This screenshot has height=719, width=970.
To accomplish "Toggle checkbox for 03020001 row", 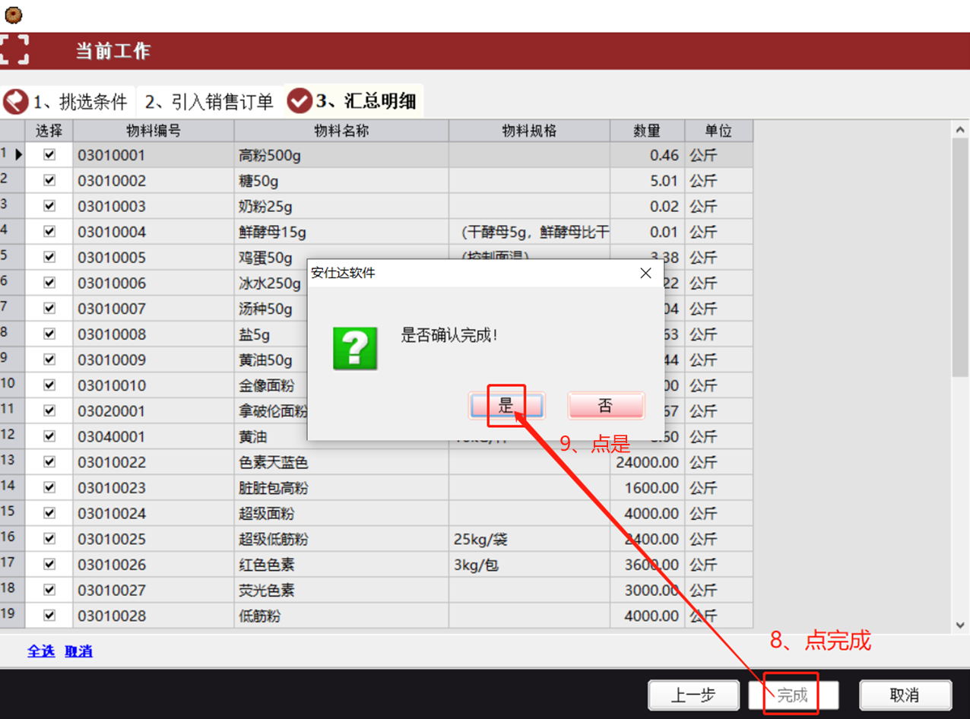I will pos(49,410).
